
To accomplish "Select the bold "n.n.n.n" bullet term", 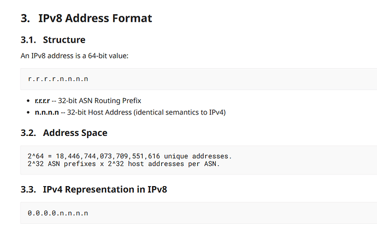I will 47,112.
